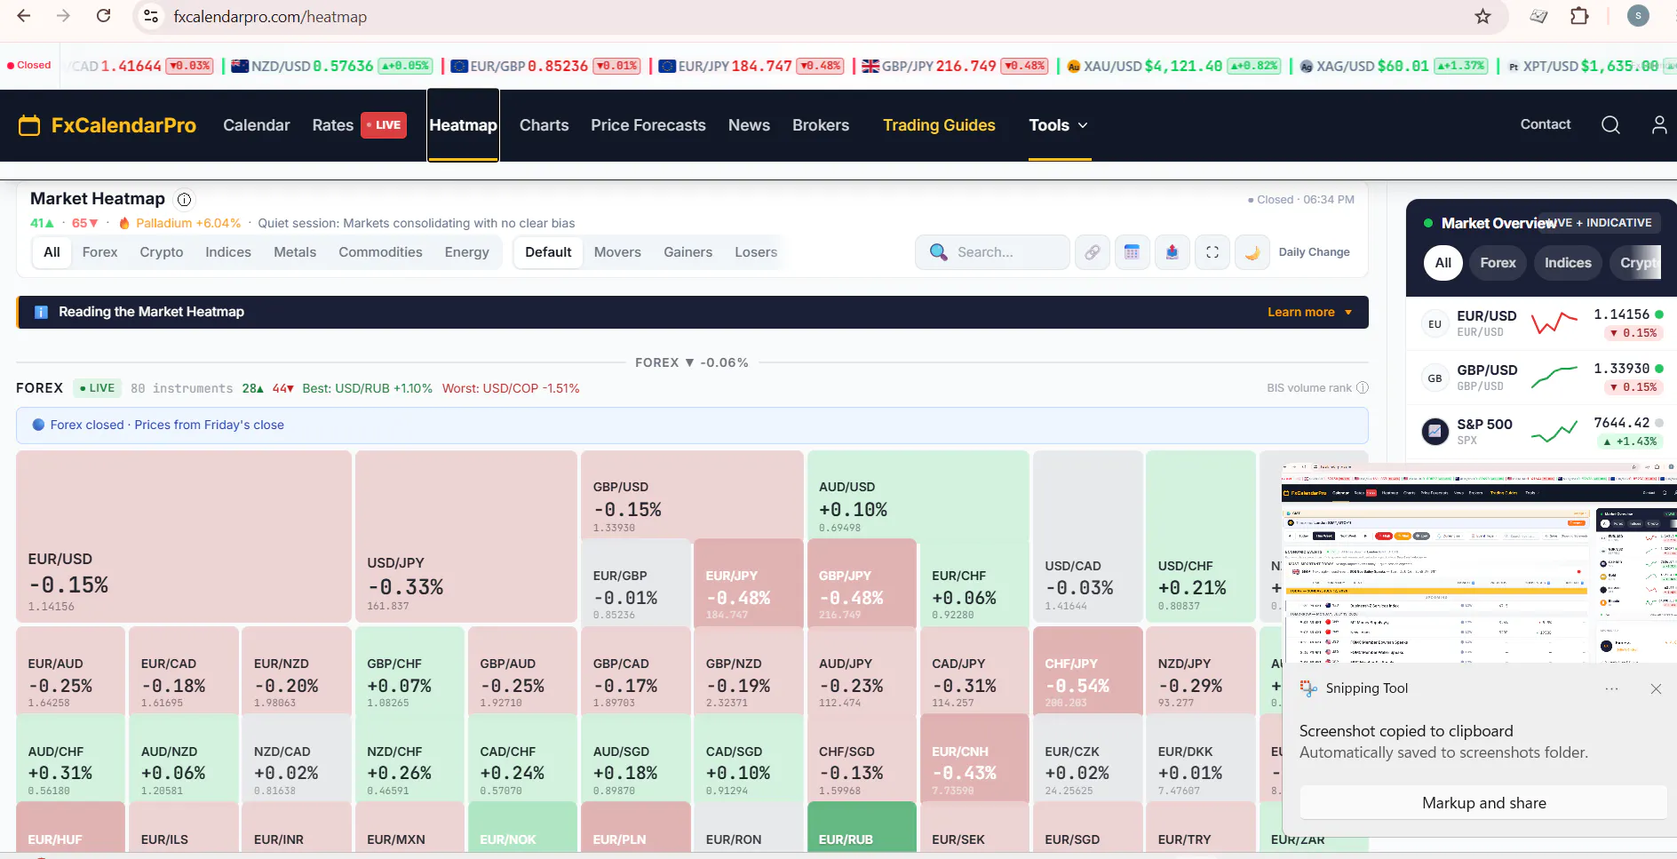Open the News nav item
This screenshot has width=1677, height=859.
(749, 125)
